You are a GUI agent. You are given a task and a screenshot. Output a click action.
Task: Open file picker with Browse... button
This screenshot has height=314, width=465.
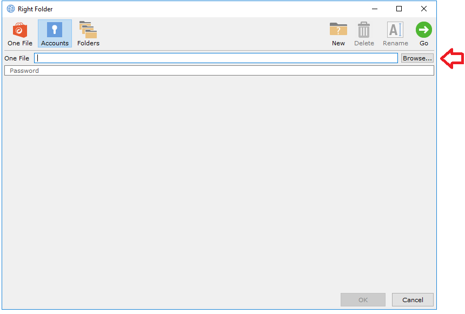click(x=417, y=58)
